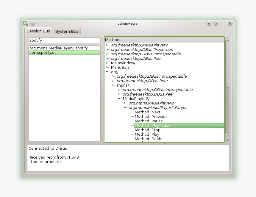Maximize window with up-chevron button
256x197 pixels.
(216, 24)
